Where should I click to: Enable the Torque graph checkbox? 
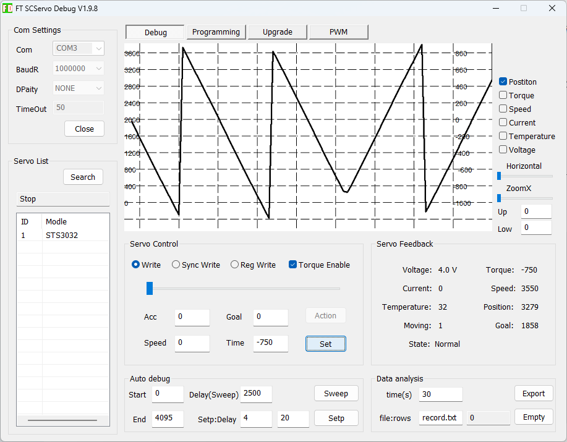(503, 95)
